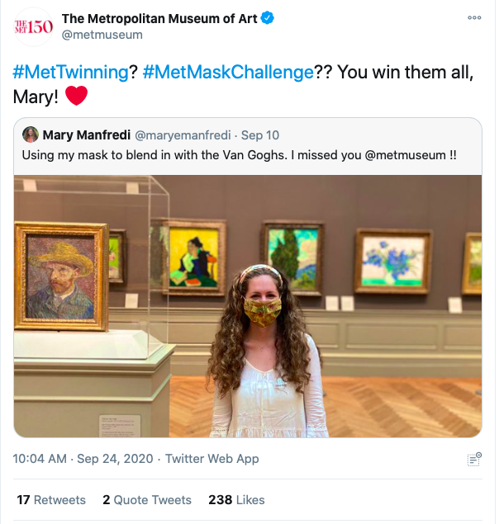Click the Met 150 profile avatar
Screen dimensions: 499x524
point(34,26)
